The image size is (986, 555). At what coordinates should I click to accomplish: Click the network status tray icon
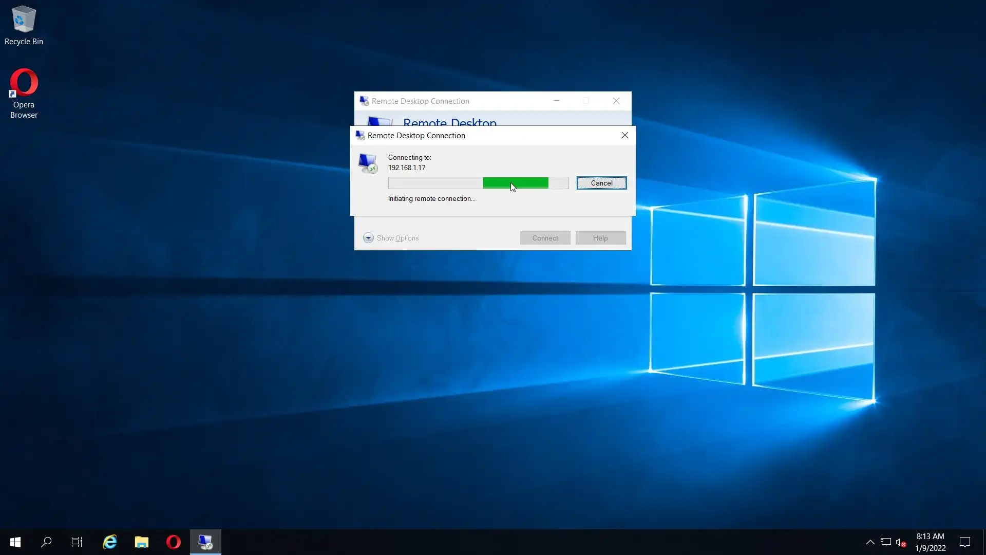click(885, 542)
